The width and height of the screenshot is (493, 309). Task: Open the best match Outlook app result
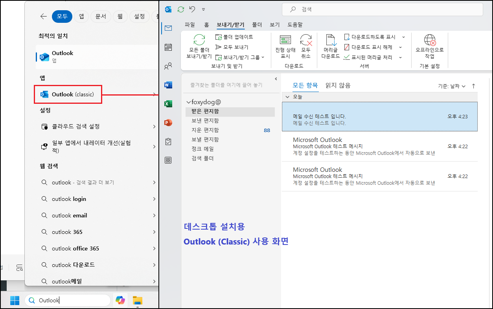pyautogui.click(x=97, y=57)
